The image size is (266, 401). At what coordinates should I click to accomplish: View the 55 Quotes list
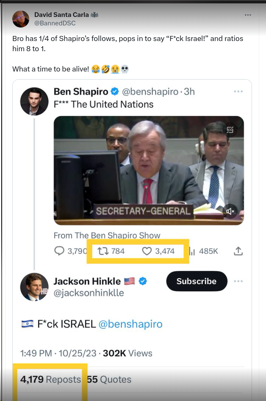pyautogui.click(x=109, y=379)
